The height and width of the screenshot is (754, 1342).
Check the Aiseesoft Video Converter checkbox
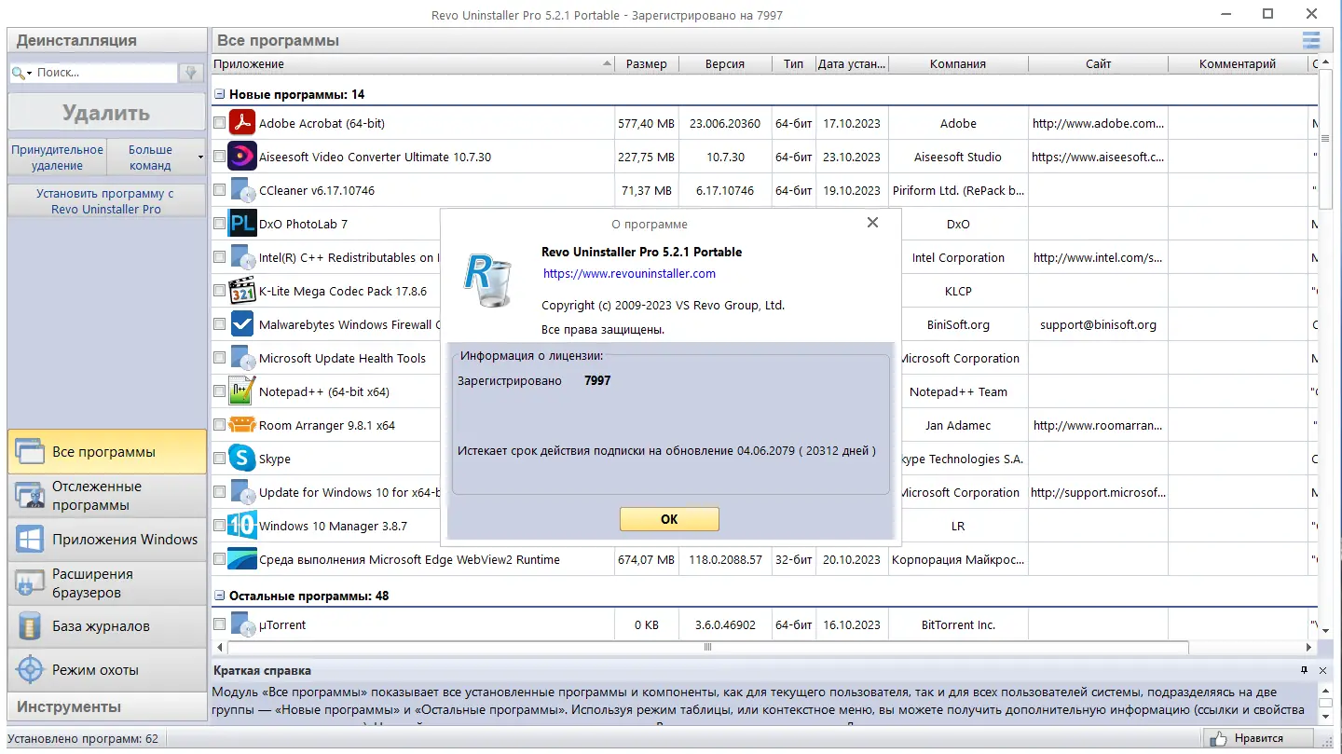219,157
